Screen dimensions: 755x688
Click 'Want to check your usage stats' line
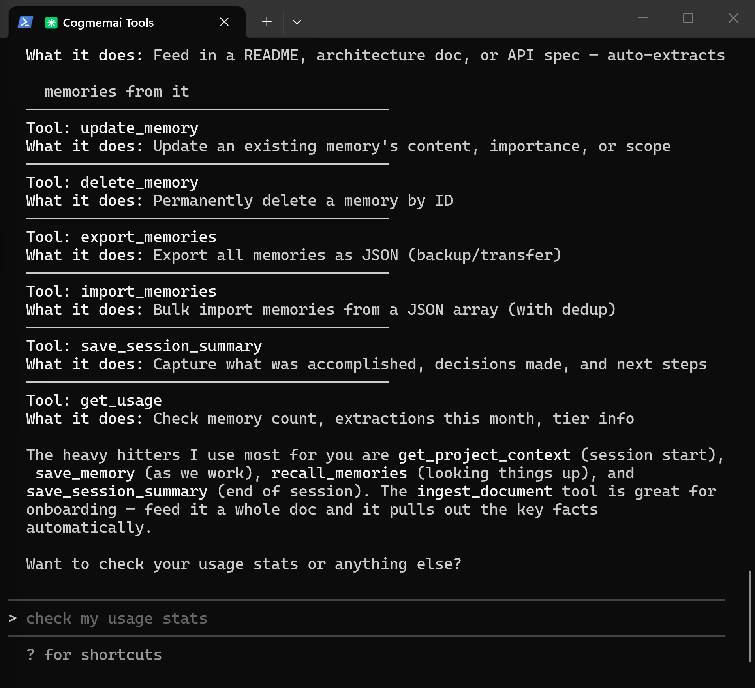[244, 564]
